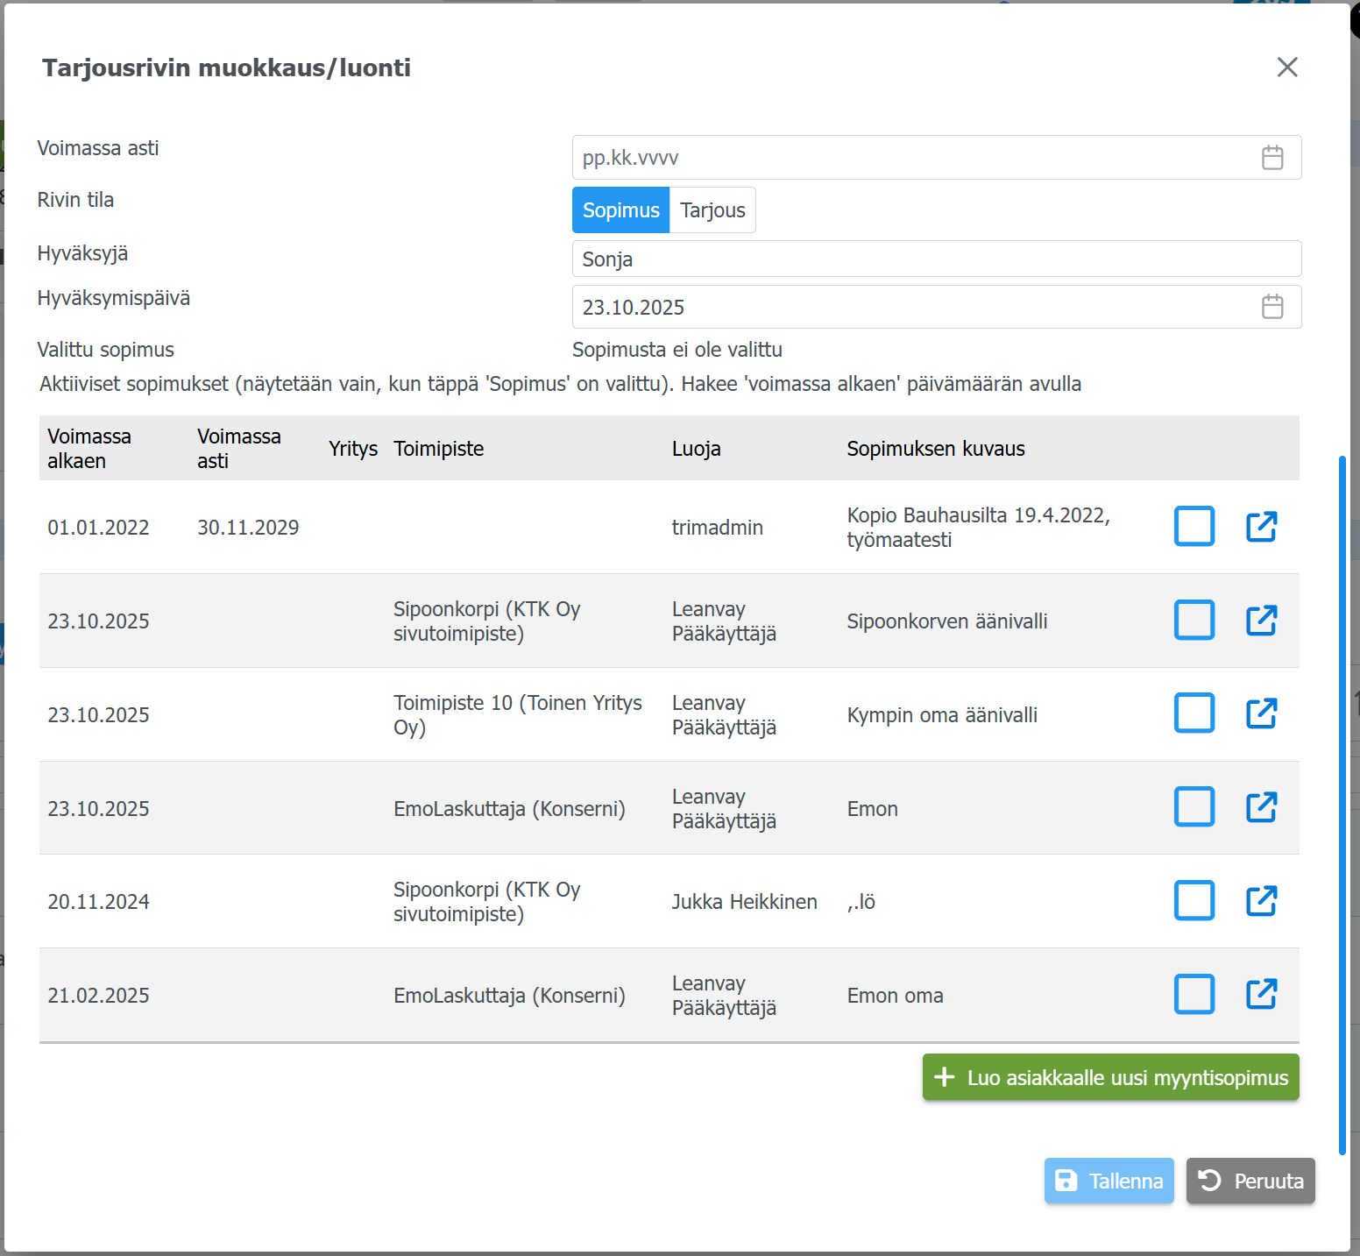Save changes with Tallenna
This screenshot has width=1360, height=1256.
tap(1109, 1181)
